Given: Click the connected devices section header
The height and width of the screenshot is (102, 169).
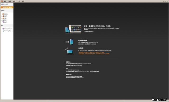Looking at the screenshot, I should point(7,4).
